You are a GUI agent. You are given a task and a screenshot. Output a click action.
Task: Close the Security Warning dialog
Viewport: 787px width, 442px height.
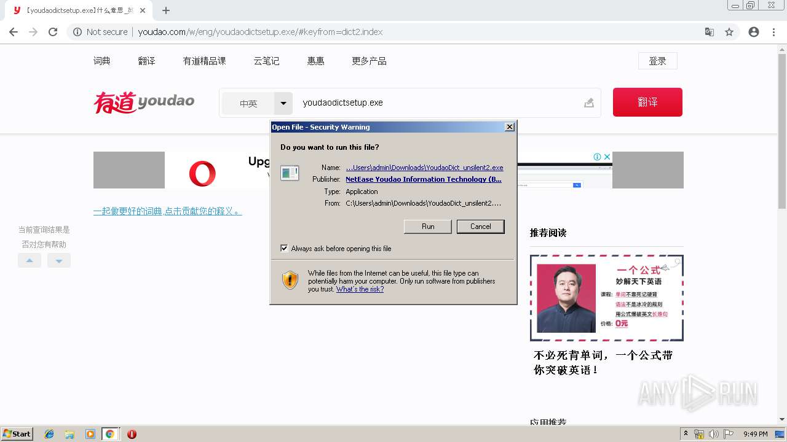click(510, 127)
